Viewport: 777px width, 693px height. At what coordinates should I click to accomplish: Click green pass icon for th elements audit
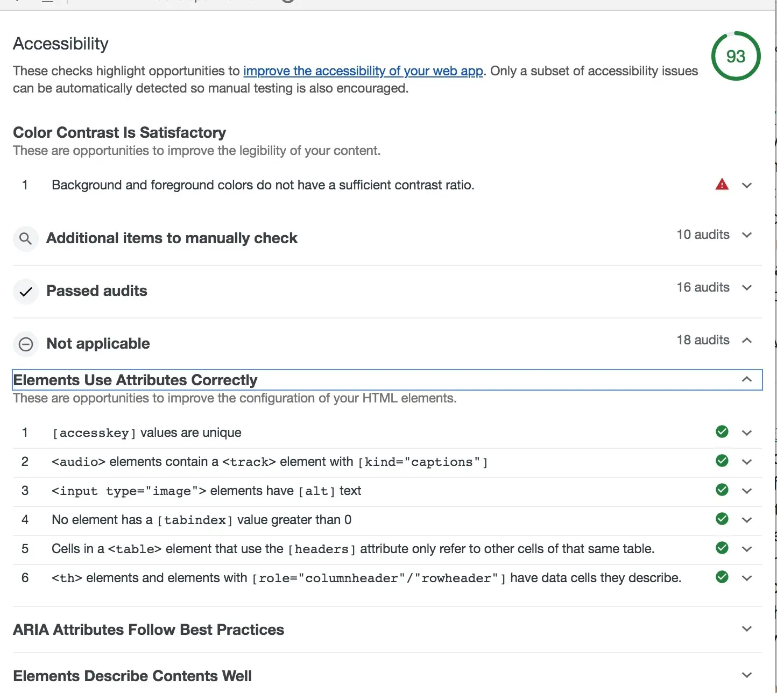click(722, 577)
